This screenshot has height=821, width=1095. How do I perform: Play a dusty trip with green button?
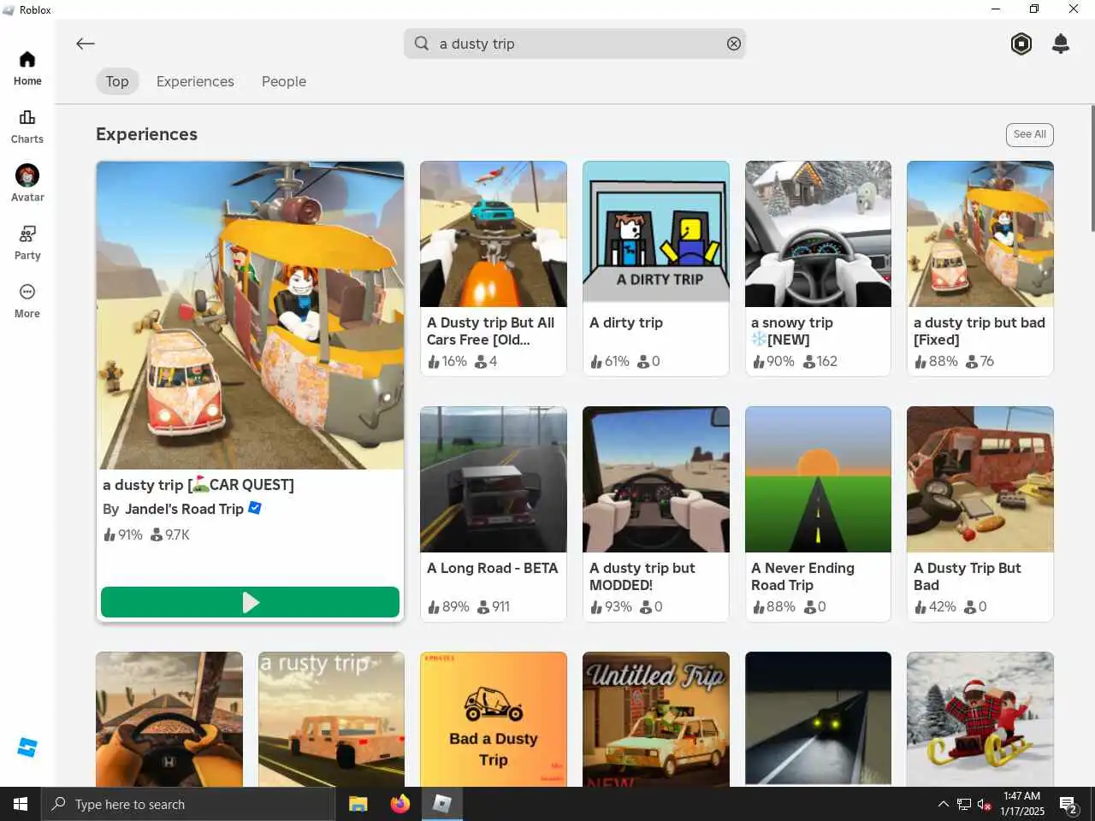click(x=250, y=602)
